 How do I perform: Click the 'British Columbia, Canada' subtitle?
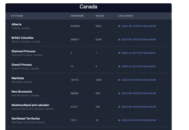[26, 42]
